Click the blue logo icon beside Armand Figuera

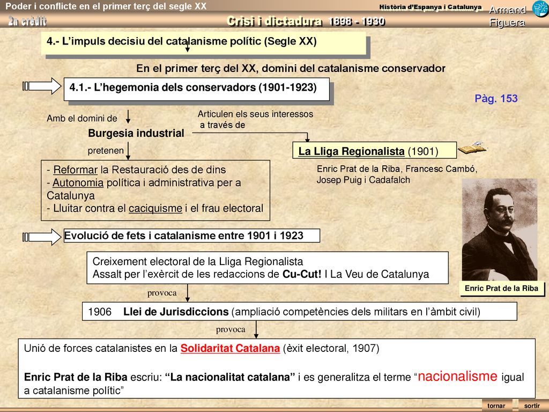(x=540, y=9)
